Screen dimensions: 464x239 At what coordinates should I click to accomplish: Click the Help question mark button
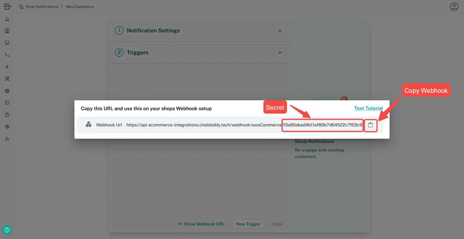point(7,230)
